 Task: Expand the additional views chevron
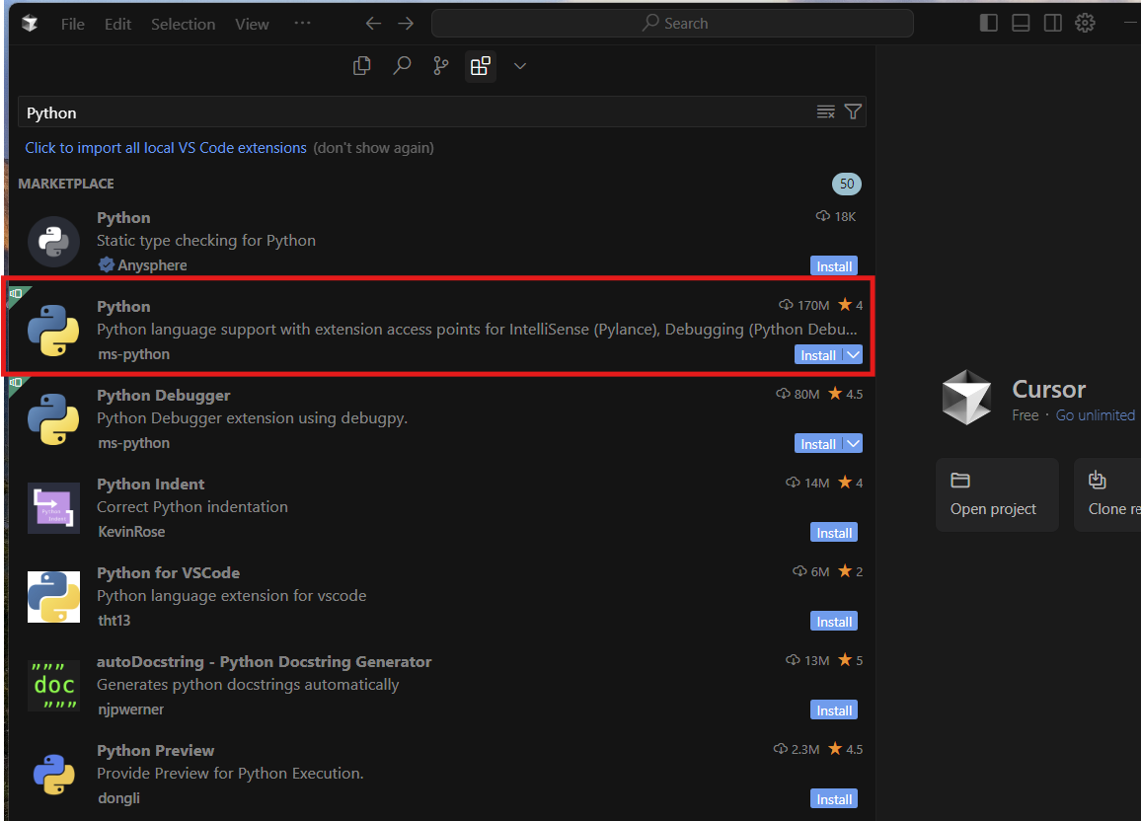pos(519,66)
